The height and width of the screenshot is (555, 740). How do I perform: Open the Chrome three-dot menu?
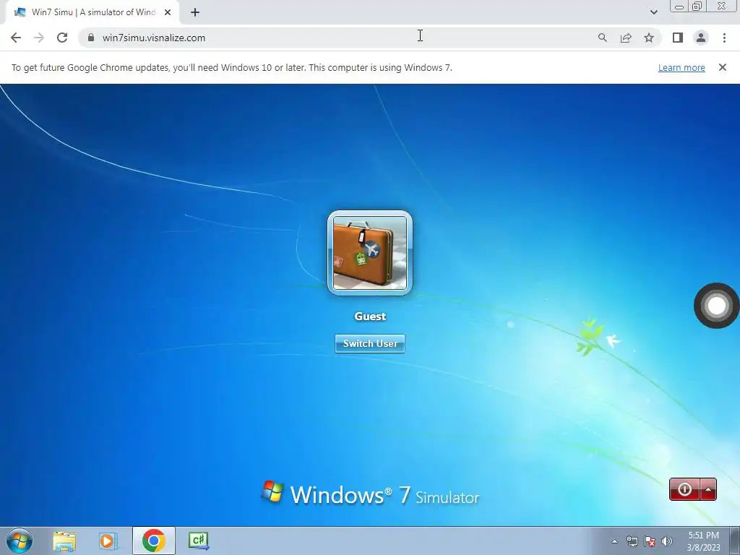coord(724,38)
